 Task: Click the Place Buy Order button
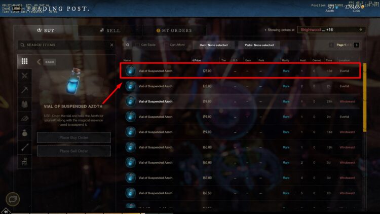click(x=74, y=137)
